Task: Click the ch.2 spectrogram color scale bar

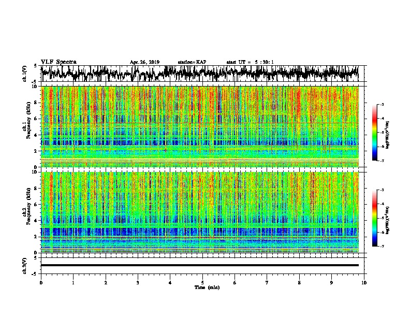Action: click(x=374, y=218)
